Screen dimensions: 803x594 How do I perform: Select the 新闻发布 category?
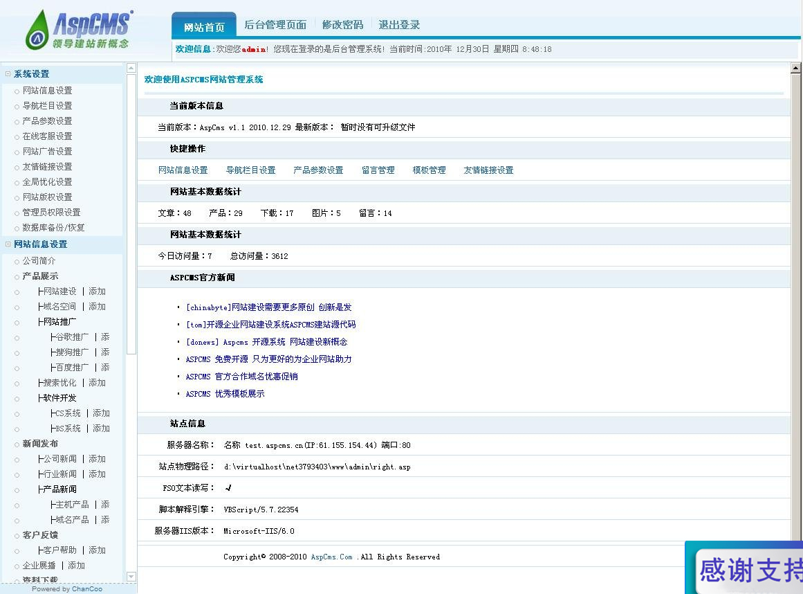(x=40, y=444)
